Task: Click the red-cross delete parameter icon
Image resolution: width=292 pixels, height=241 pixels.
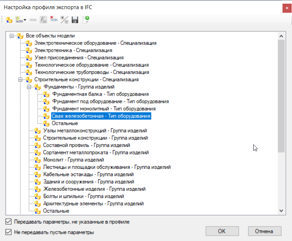Action: pos(54,20)
